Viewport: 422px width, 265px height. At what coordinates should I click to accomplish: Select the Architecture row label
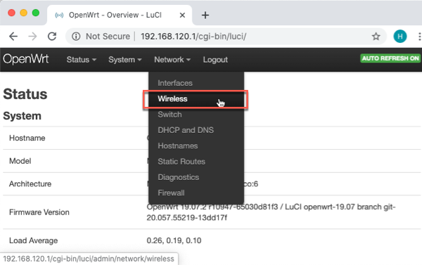coord(30,183)
